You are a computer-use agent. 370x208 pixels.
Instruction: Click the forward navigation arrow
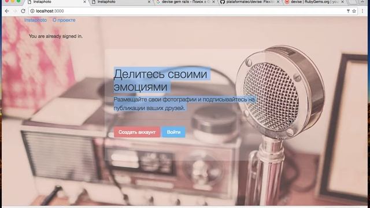click(15, 11)
